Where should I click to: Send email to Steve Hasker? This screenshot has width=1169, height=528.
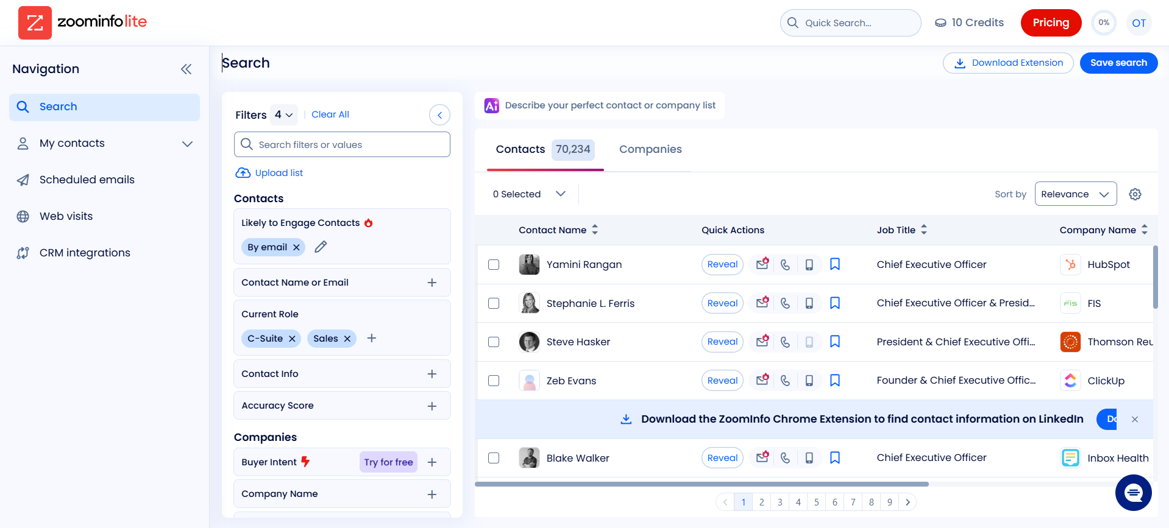[x=762, y=342]
